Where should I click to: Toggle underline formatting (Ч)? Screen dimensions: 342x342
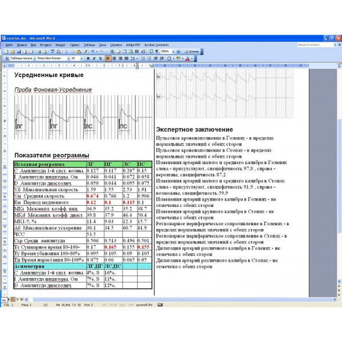click(100, 59)
